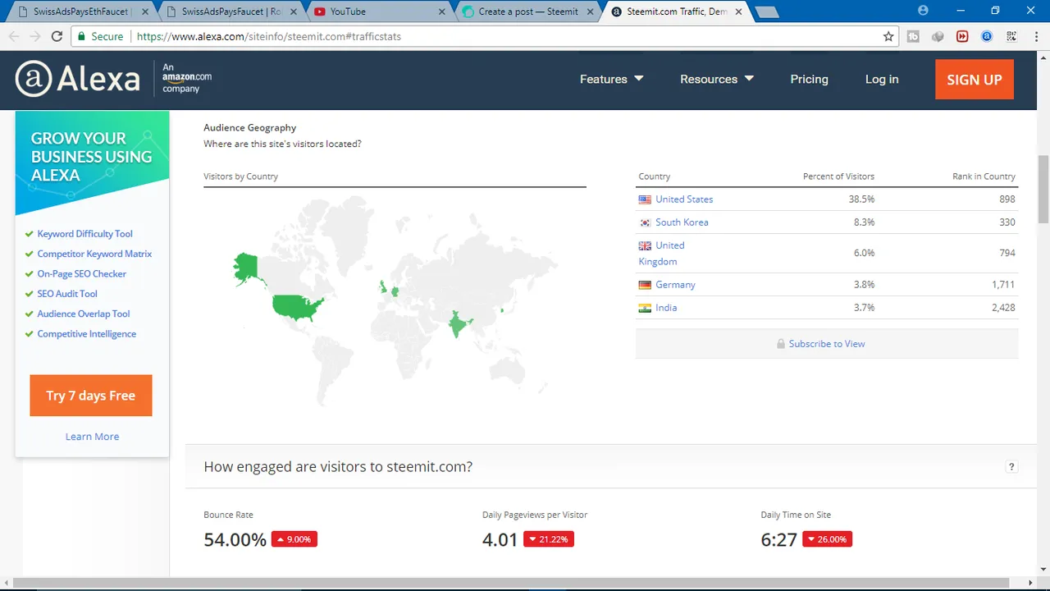The height and width of the screenshot is (591, 1050).
Task: Close the YouTube tab
Action: (442, 11)
